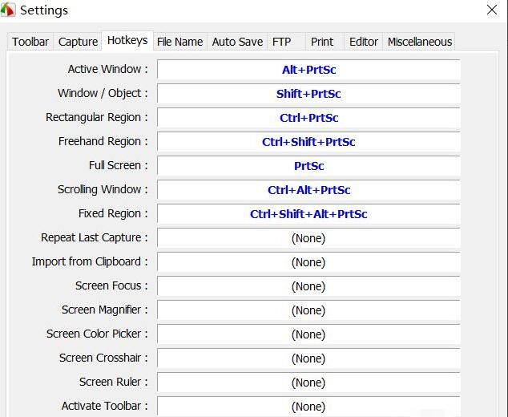Select the Window / Object hotkey field
Screen dimensions: 508x417
tap(308, 94)
